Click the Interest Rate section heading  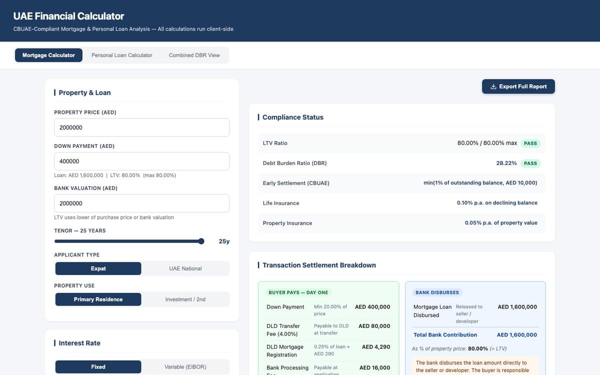point(79,343)
